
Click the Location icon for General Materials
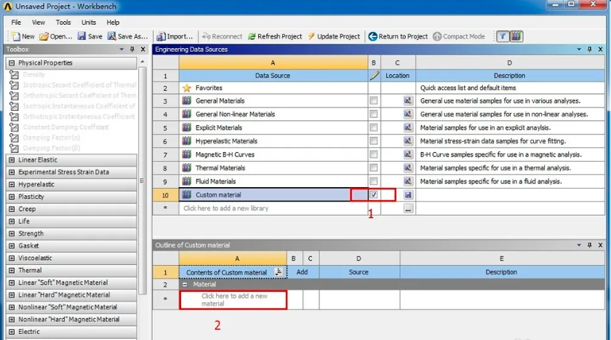407,100
